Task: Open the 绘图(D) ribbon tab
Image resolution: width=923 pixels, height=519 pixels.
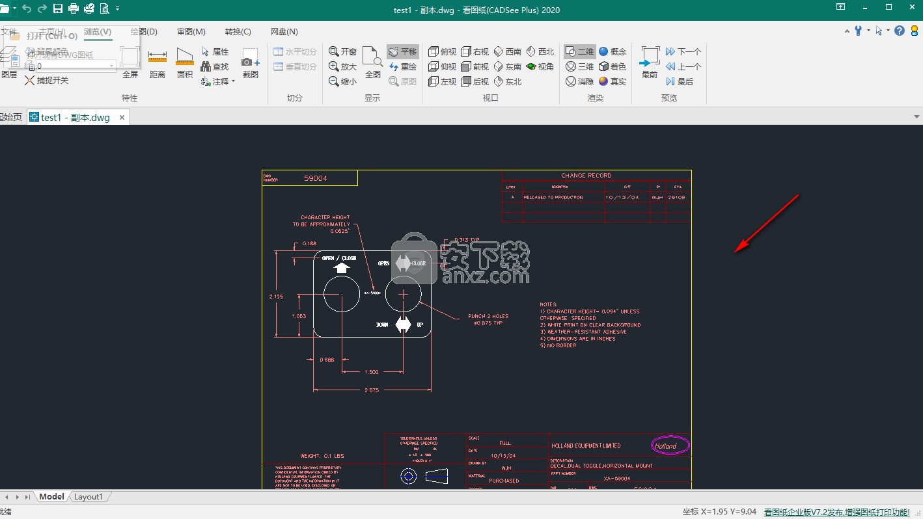Action: click(144, 31)
